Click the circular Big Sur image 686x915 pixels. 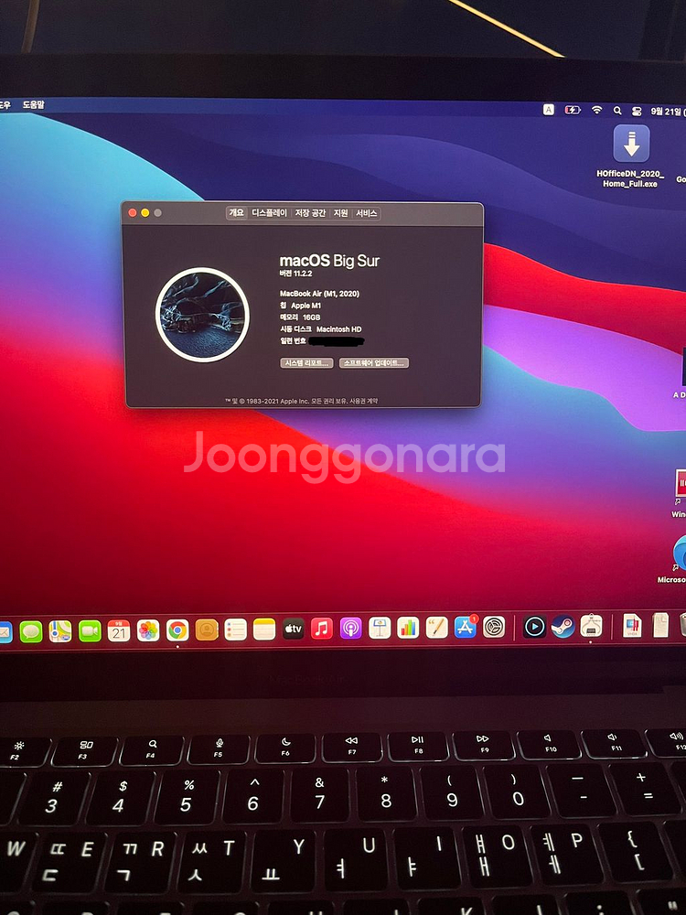click(x=202, y=315)
